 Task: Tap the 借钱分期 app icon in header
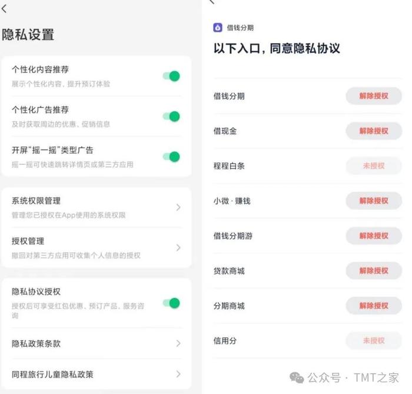click(218, 28)
